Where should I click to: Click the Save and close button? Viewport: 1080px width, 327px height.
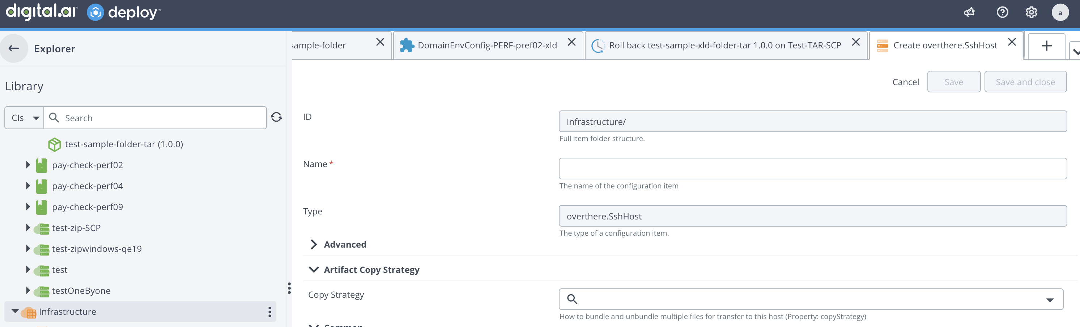(x=1025, y=82)
